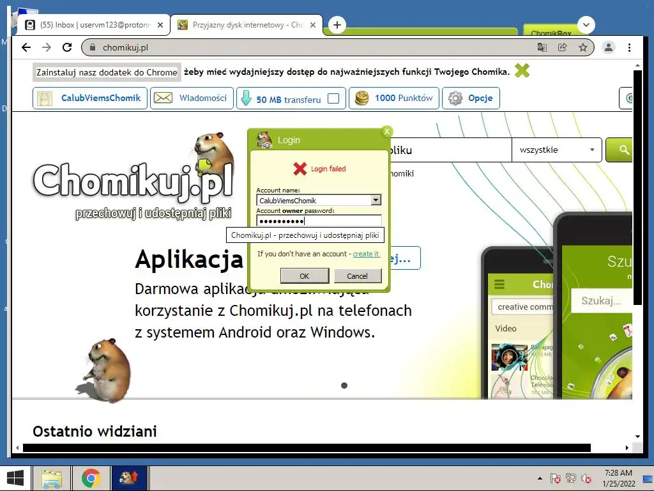Select the carousel dot indicator
This screenshot has height=491, width=654.
coord(344,386)
